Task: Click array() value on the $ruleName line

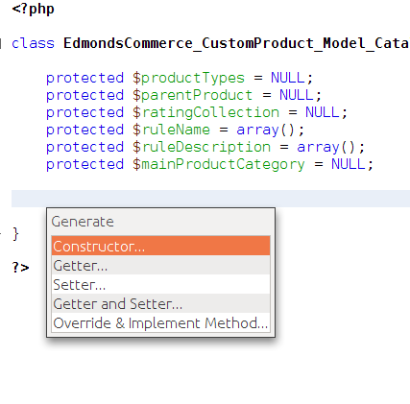Action: (x=270, y=130)
